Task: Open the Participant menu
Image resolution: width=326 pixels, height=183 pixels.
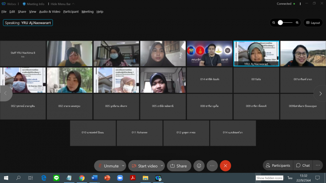Action: tap(71, 12)
